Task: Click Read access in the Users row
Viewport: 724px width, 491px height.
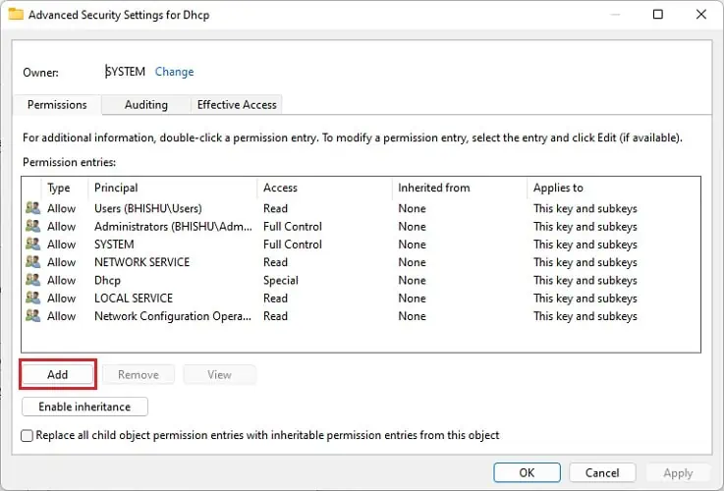Action: [275, 208]
